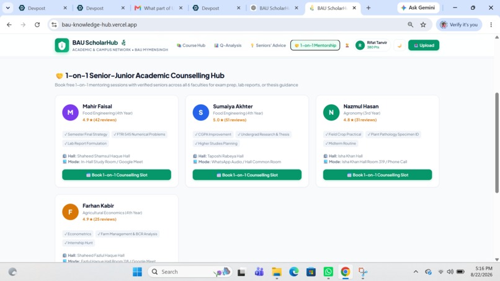Image resolution: width=500 pixels, height=281 pixels.
Task: Click the Internship Hunt tag
Action: click(78, 243)
